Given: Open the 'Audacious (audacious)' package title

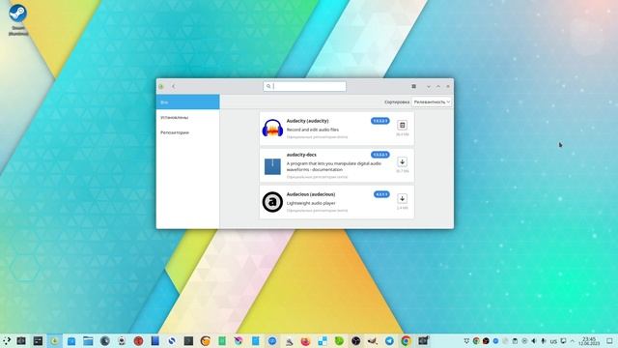Looking at the screenshot, I should (311, 194).
